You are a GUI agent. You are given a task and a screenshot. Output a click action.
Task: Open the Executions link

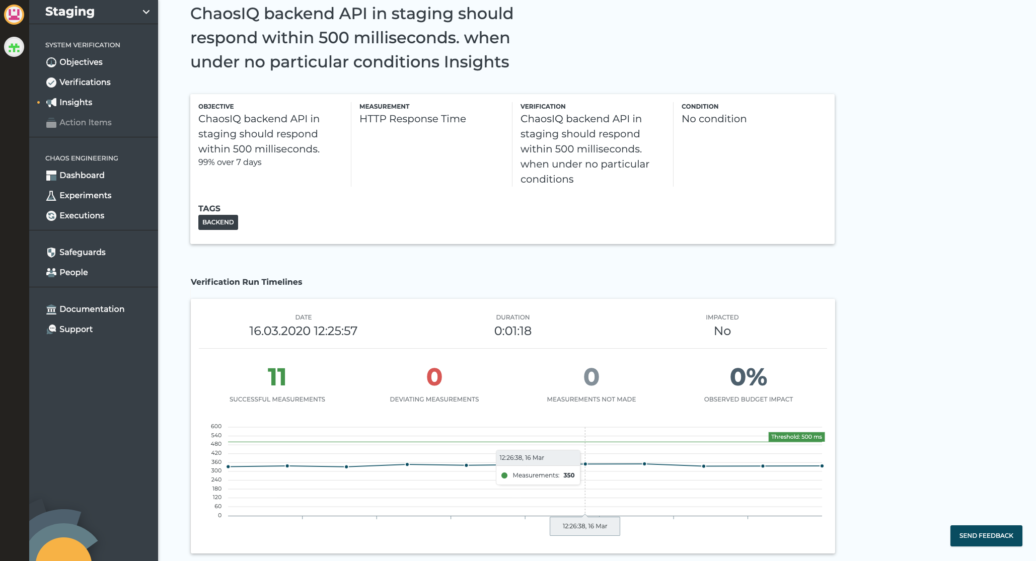82,215
